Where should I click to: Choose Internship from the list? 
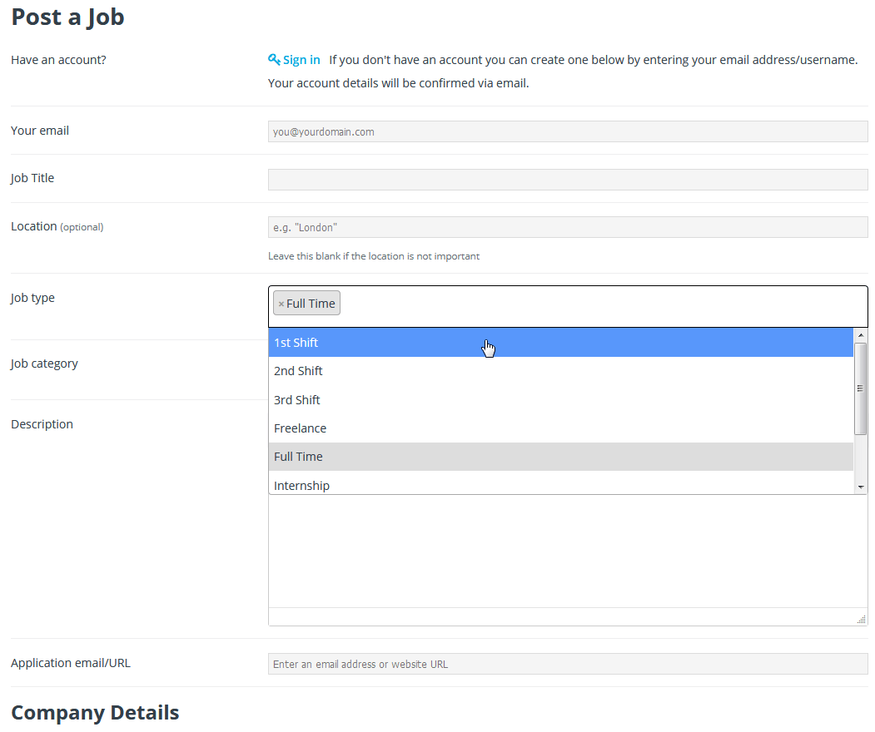[560, 484]
